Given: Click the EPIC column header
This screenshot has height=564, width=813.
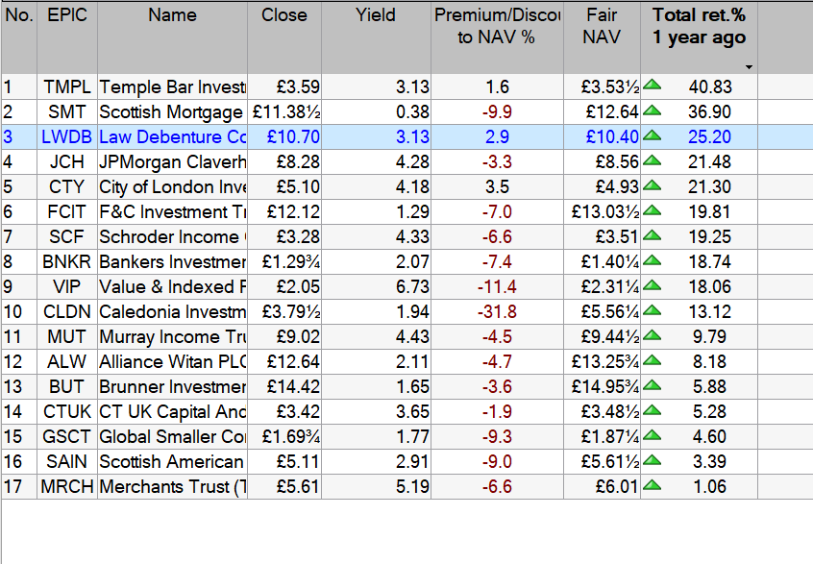Looking at the screenshot, I should click(66, 15).
